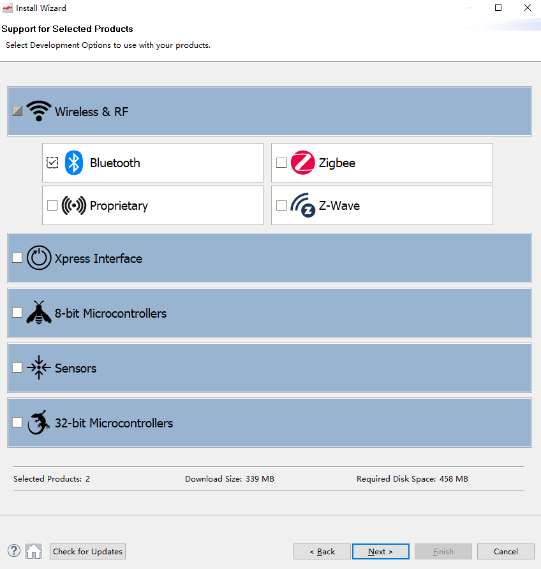Click the Next button
The image size is (541, 569).
tap(381, 551)
